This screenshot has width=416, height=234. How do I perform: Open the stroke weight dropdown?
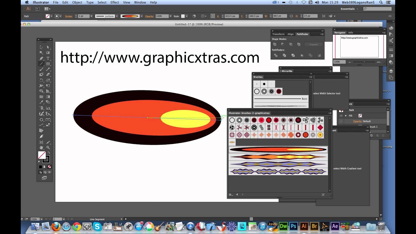(91, 16)
